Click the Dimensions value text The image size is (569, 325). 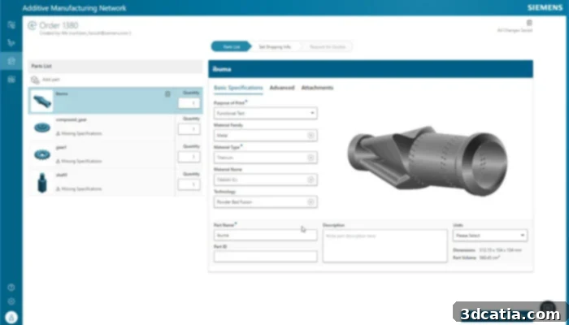click(x=501, y=250)
